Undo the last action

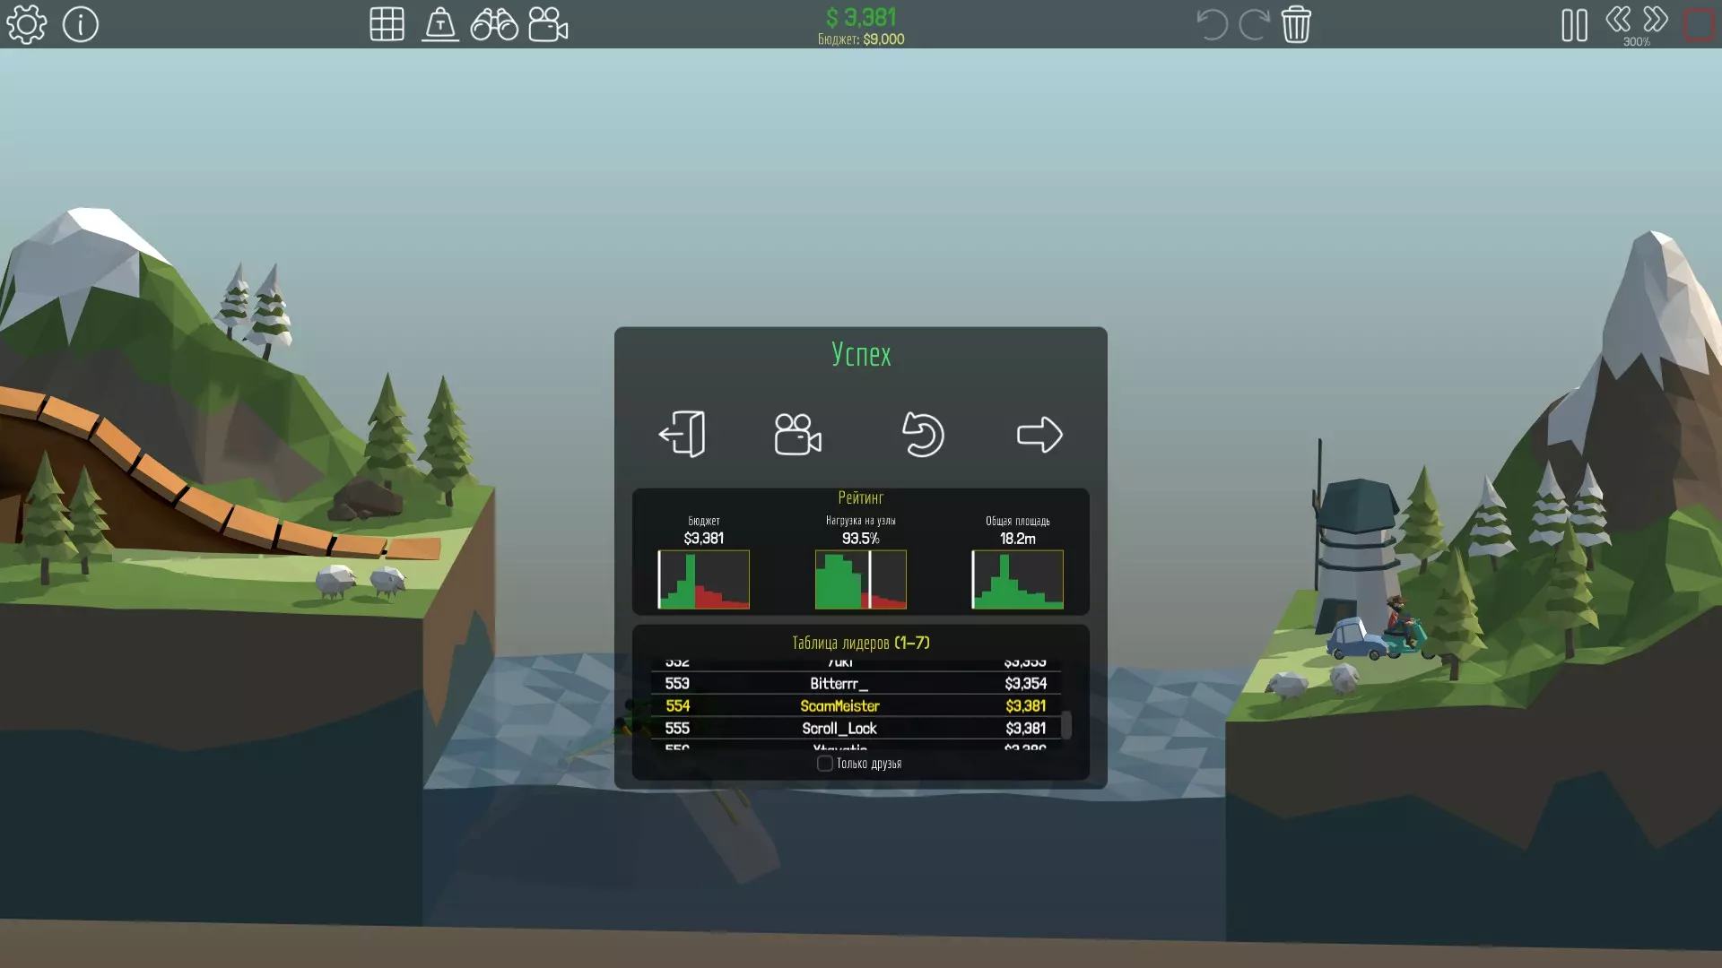(1212, 24)
